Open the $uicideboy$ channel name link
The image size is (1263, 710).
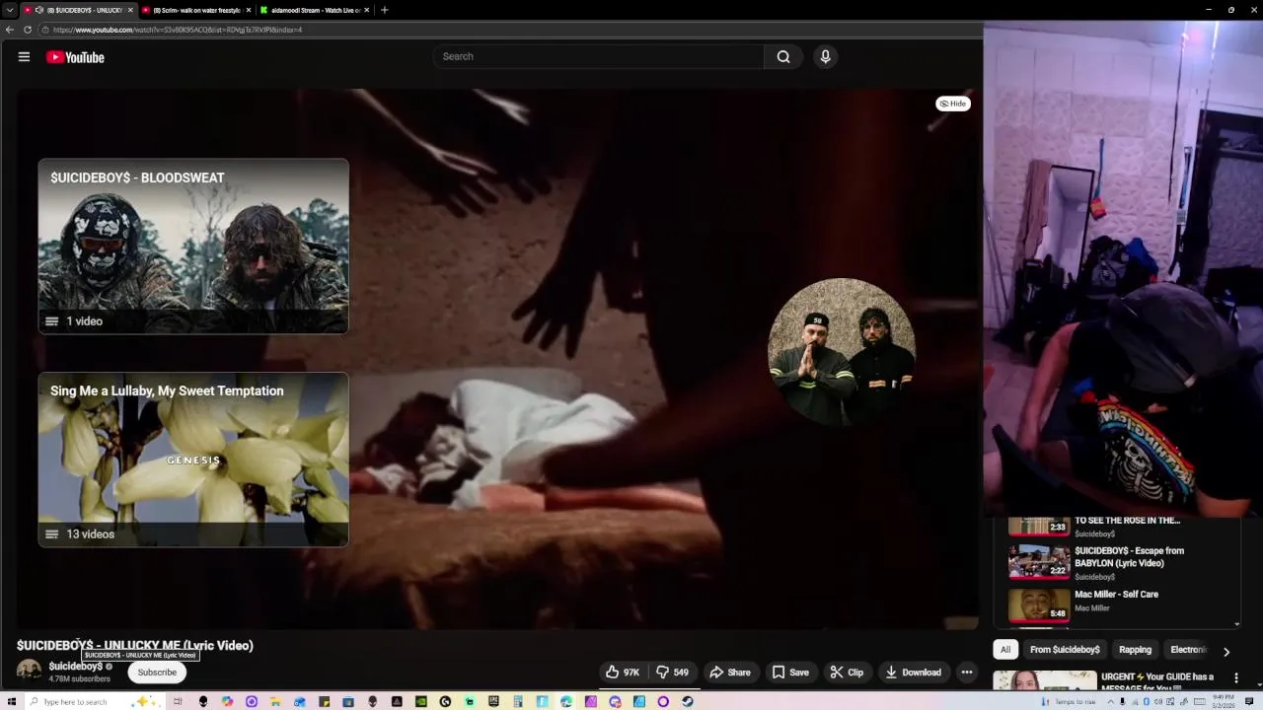[x=76, y=667]
